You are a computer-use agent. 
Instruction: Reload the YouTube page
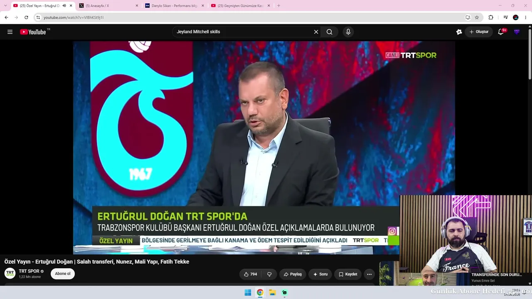point(26,17)
